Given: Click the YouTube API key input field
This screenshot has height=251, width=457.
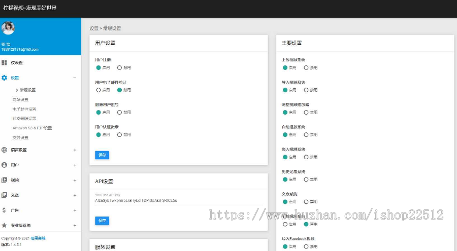Looking at the screenshot, I should (178, 200).
